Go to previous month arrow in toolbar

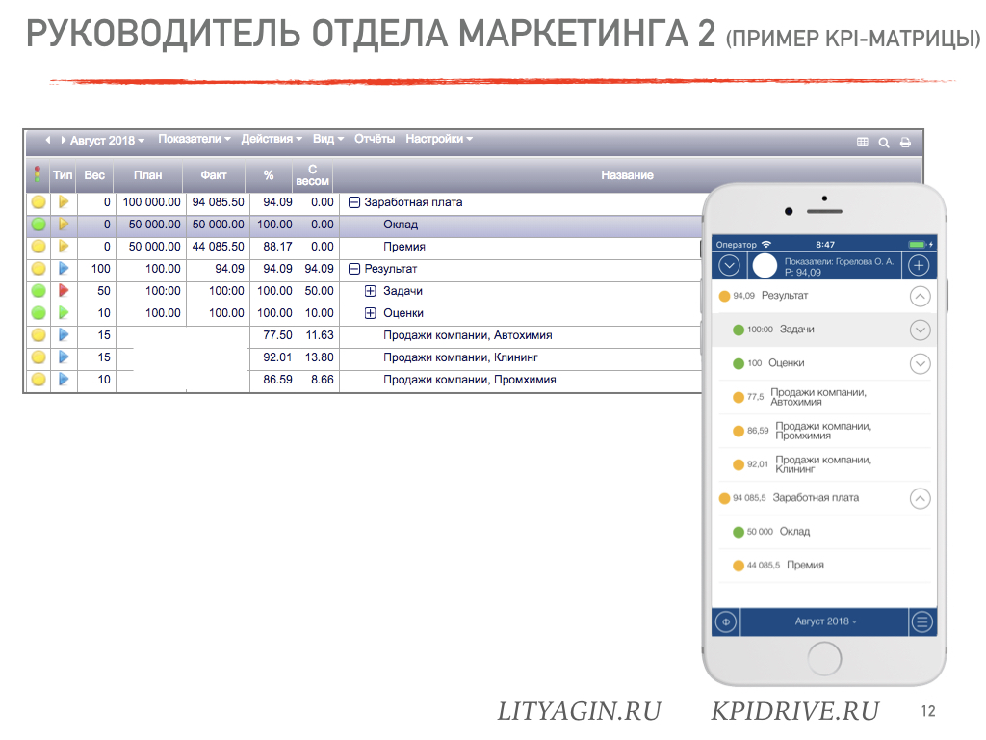[48, 140]
